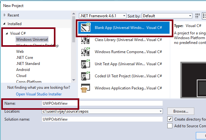The image size is (206, 140).
Task: Select Windows Universal in the tree
Action: pyautogui.click(x=32, y=39)
